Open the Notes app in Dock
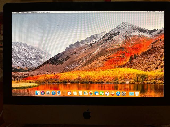Screen dimensions: 170x127 point(75,93)
